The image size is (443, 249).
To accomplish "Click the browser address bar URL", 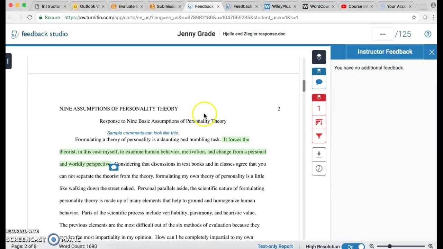I will 181,17.
